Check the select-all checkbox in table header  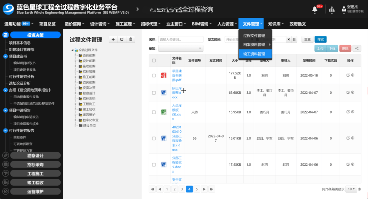click(x=154, y=61)
